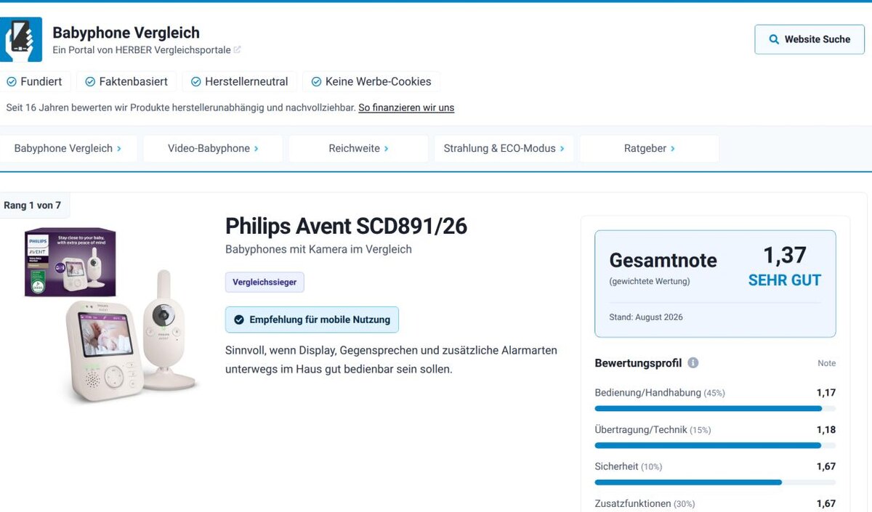Image resolution: width=872 pixels, height=512 pixels.
Task: Click the Seit 16 Jahren intro text
Action: pyautogui.click(x=181, y=107)
